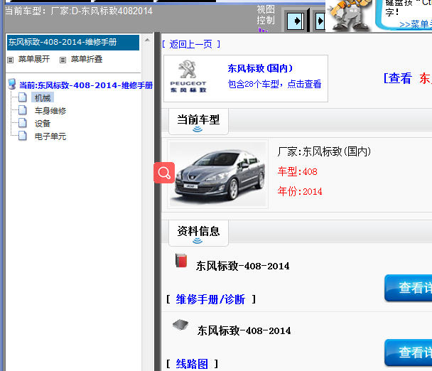The width and height of the screenshot is (432, 371).
Task: Open 维修手册/诊断 link
Action: point(210,299)
